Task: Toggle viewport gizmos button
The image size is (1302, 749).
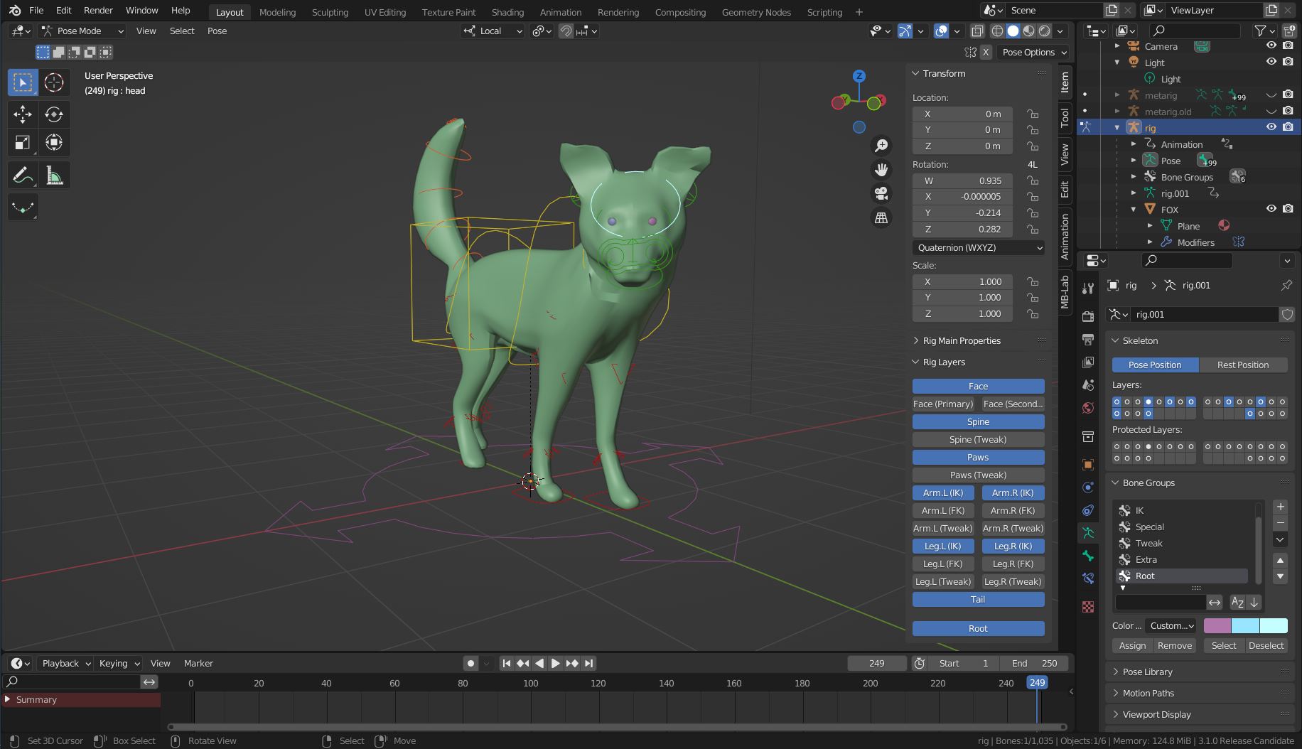Action: click(905, 31)
